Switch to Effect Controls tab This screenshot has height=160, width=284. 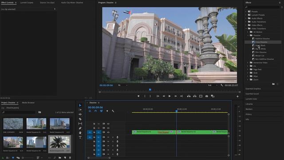[8, 3]
